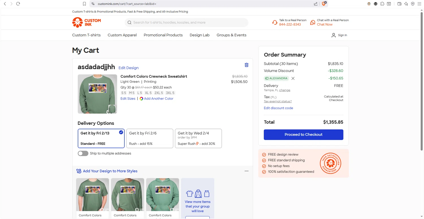This screenshot has width=424, height=219.
Task: Toggle Ship to multiple addresses switch
Action: point(83,153)
